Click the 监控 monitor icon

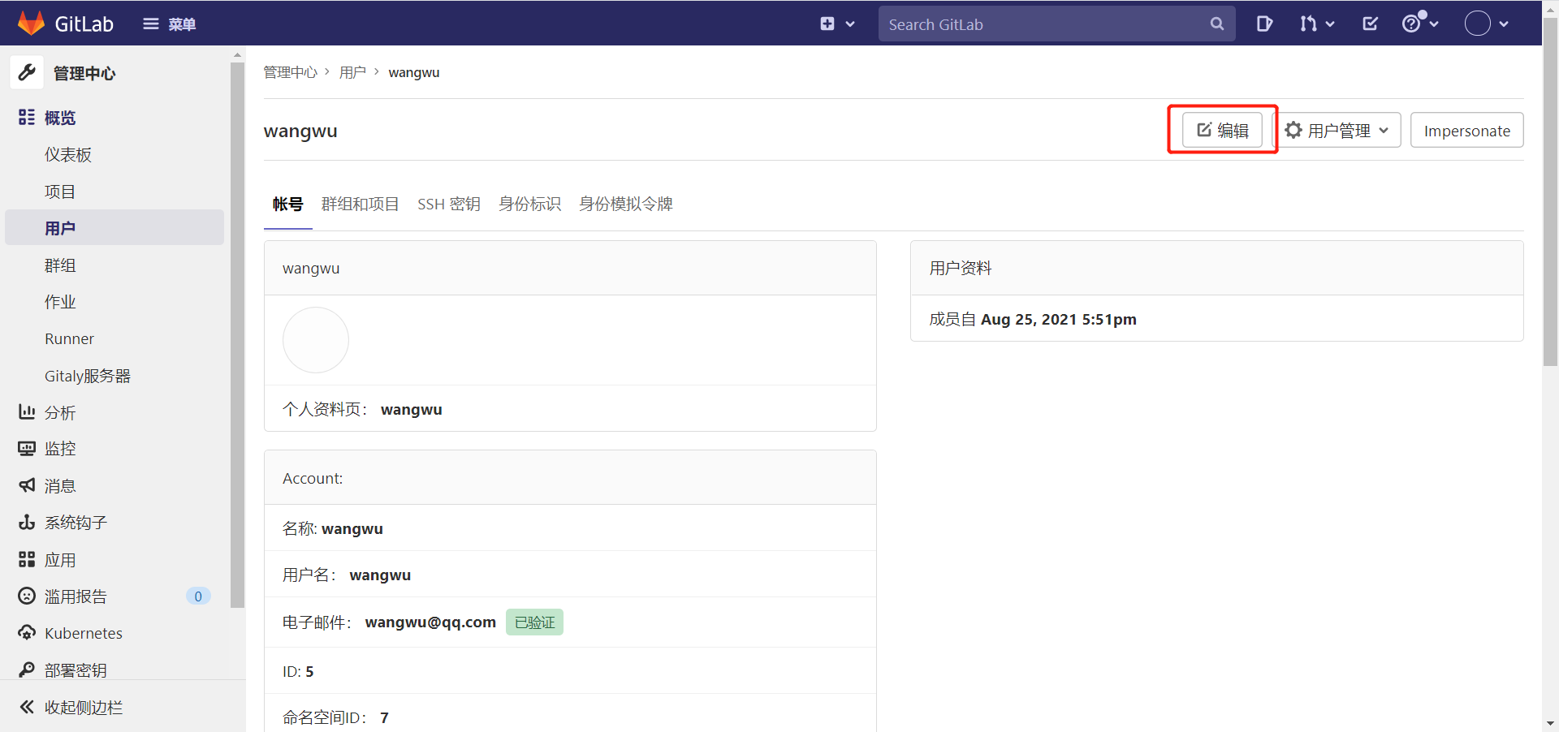pyautogui.click(x=27, y=448)
